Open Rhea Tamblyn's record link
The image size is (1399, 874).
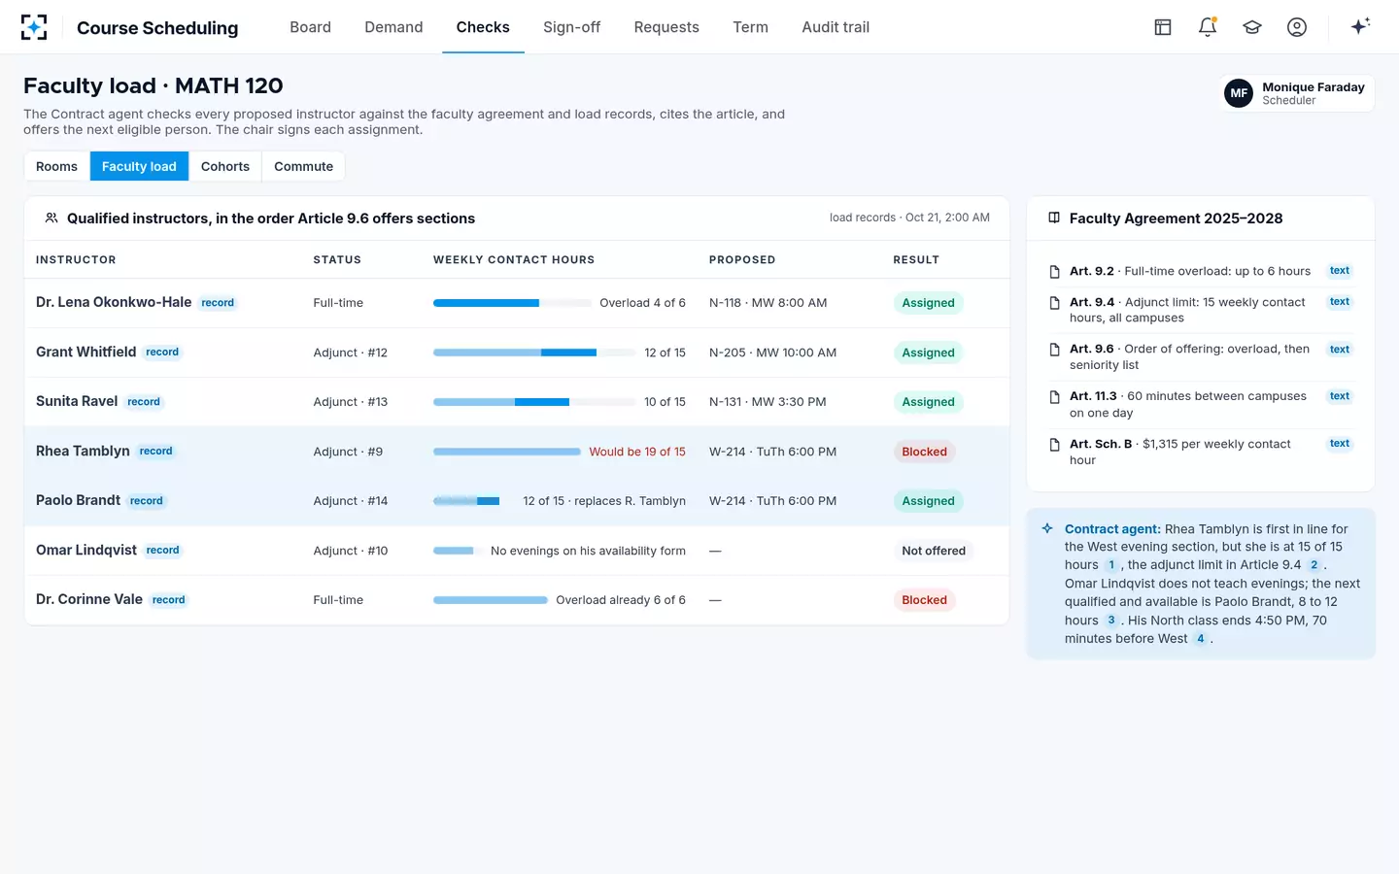(x=155, y=452)
